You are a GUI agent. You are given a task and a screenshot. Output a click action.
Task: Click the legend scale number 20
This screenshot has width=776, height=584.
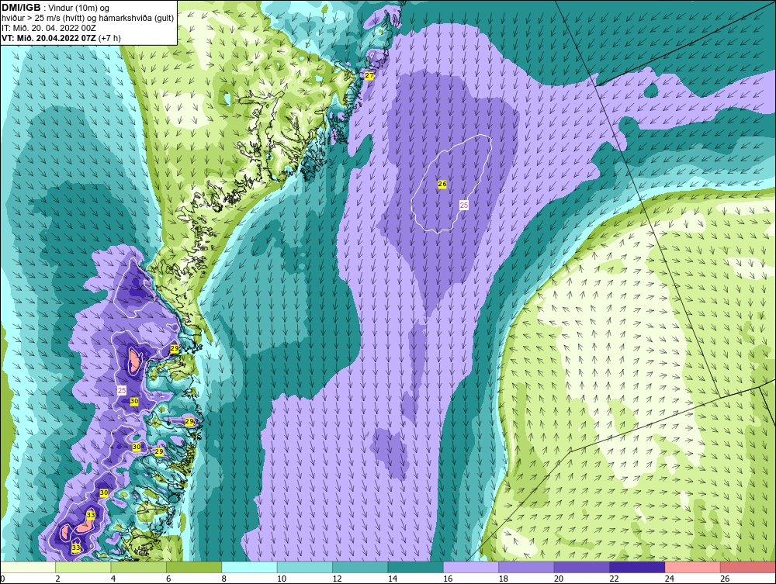pos(559,579)
